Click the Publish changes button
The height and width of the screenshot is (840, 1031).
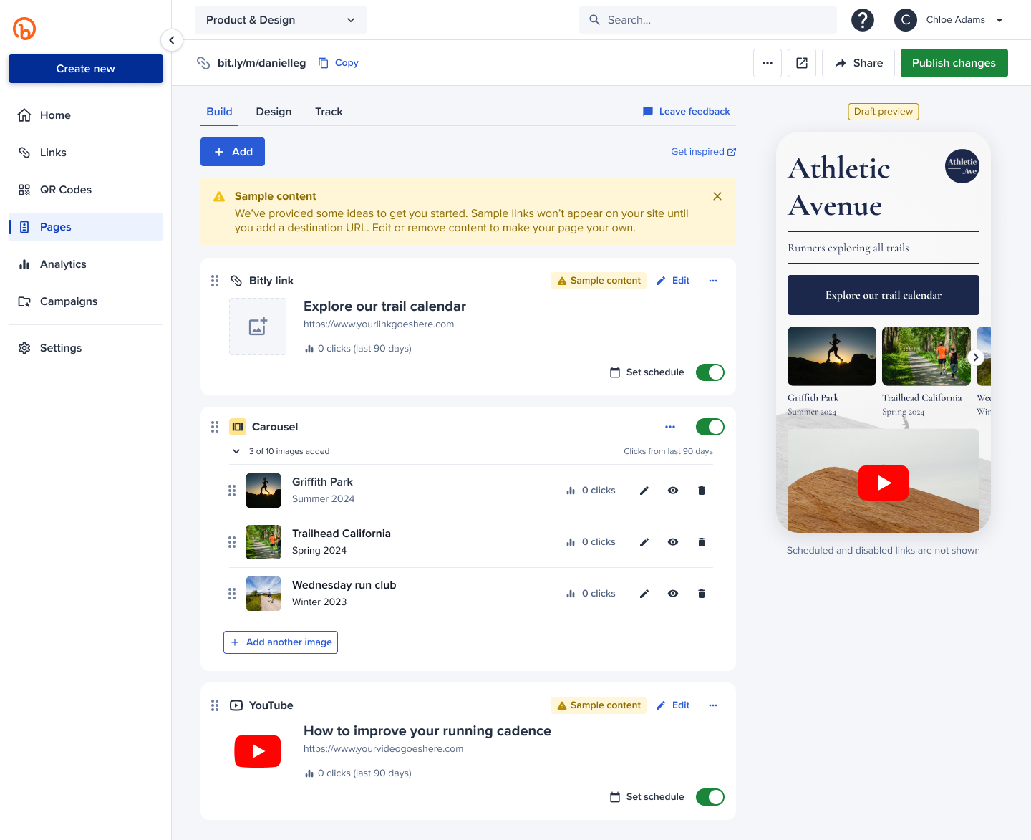pyautogui.click(x=954, y=63)
